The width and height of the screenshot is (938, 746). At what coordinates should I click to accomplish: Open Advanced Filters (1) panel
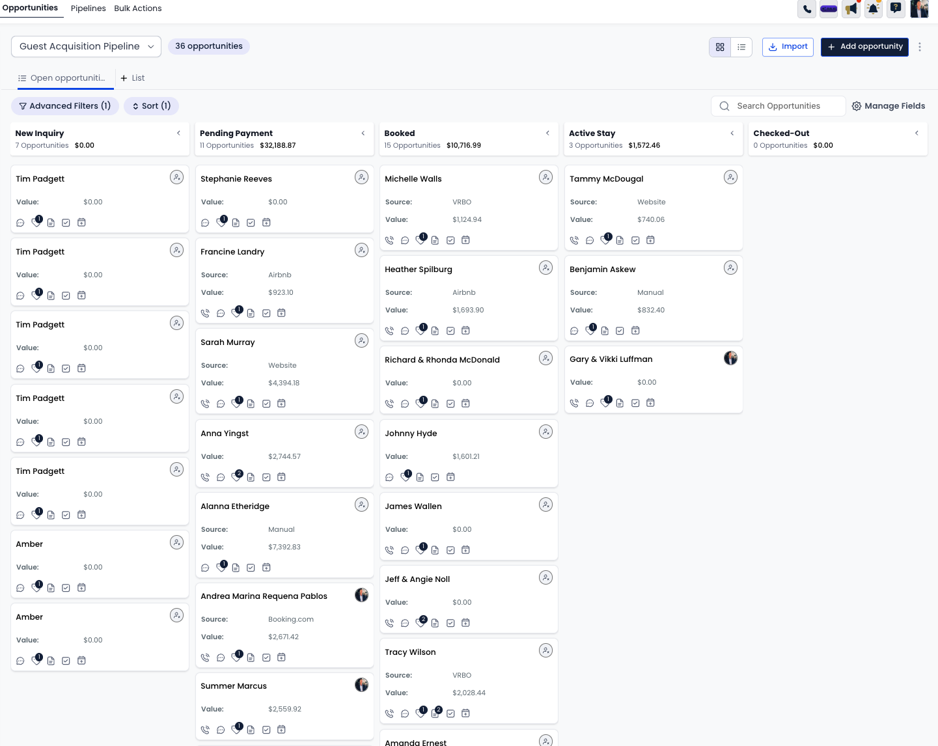[x=65, y=106]
